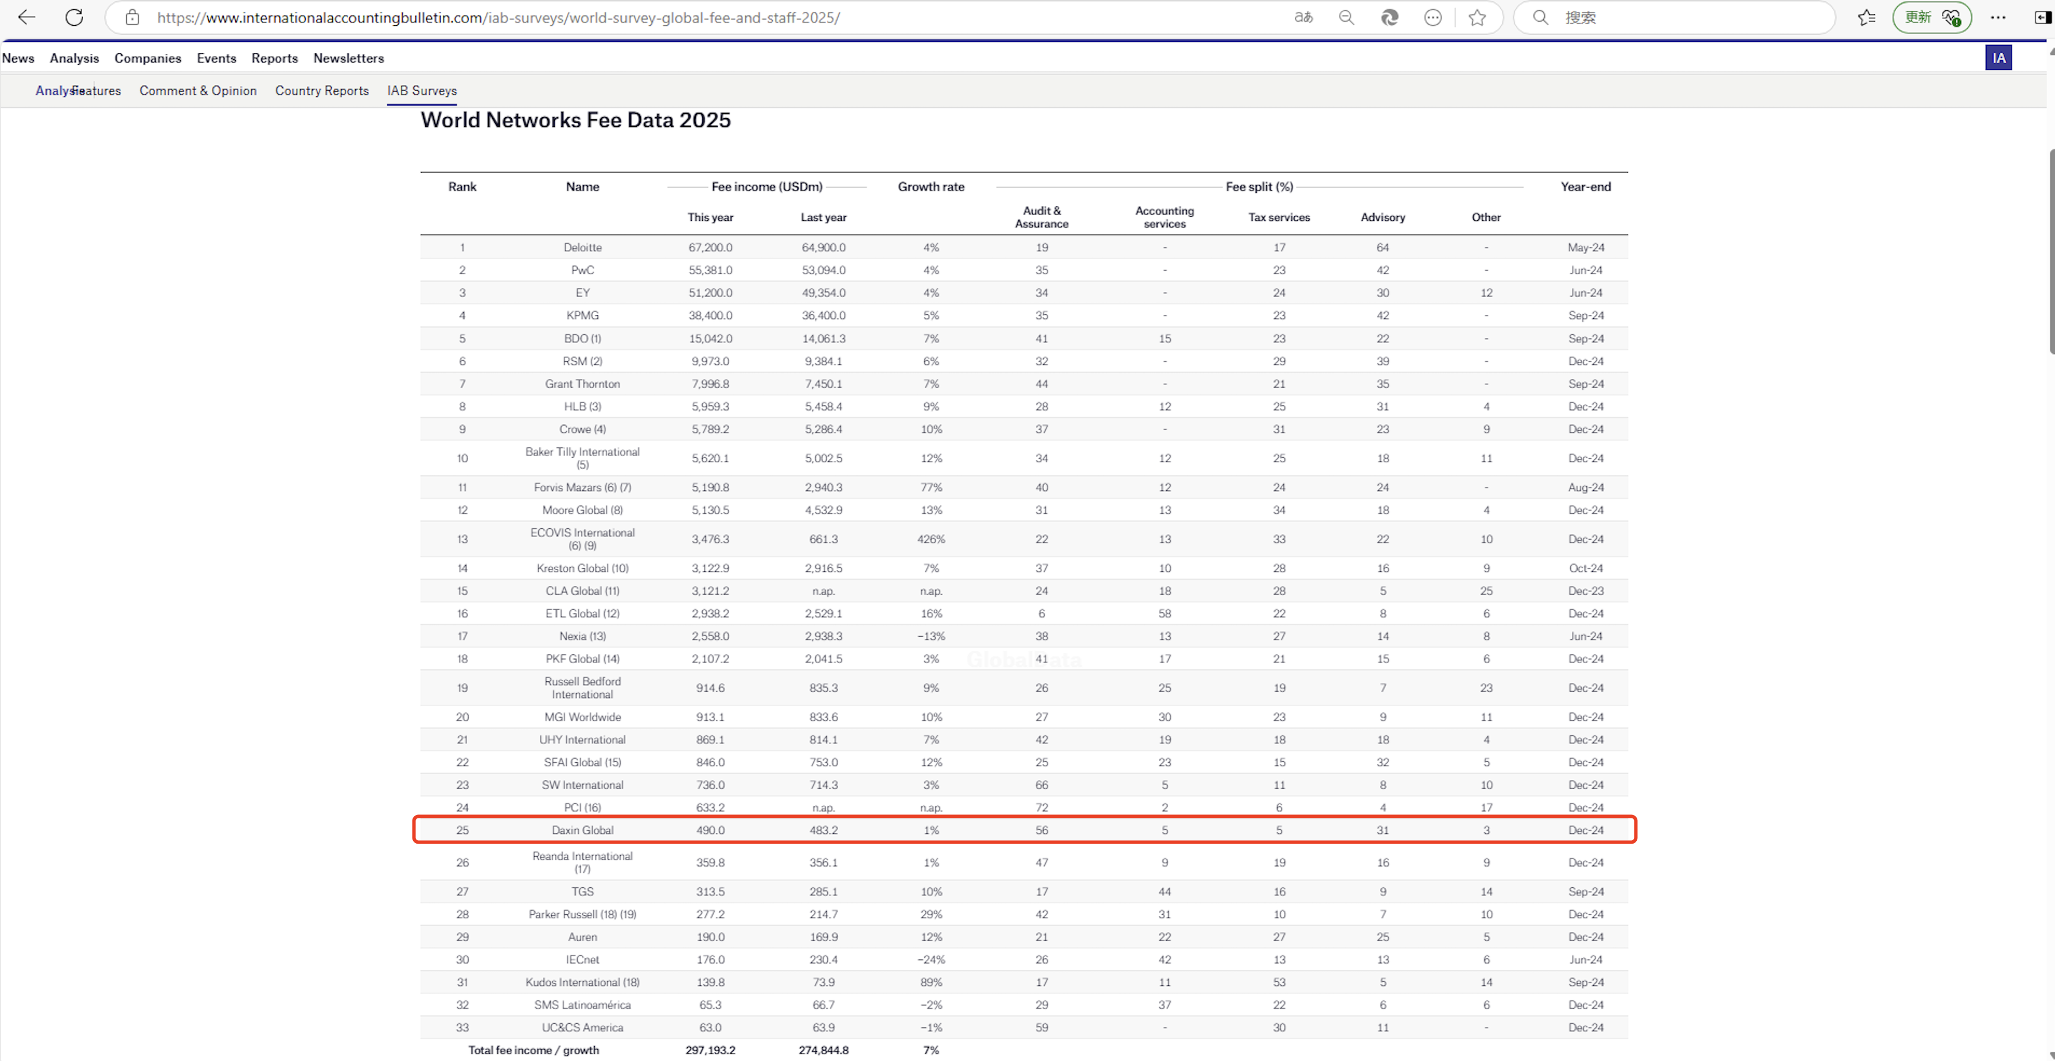Click the Edge swirl icon in address bar
The width and height of the screenshot is (2055, 1061).
click(1390, 17)
